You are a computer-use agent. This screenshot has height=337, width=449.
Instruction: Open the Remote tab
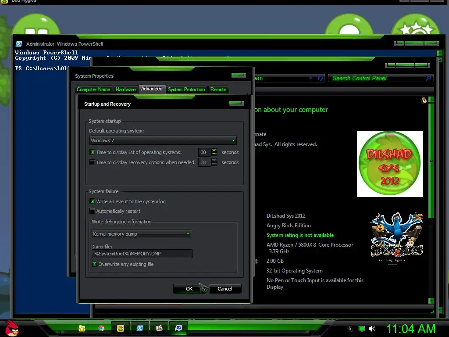click(218, 90)
